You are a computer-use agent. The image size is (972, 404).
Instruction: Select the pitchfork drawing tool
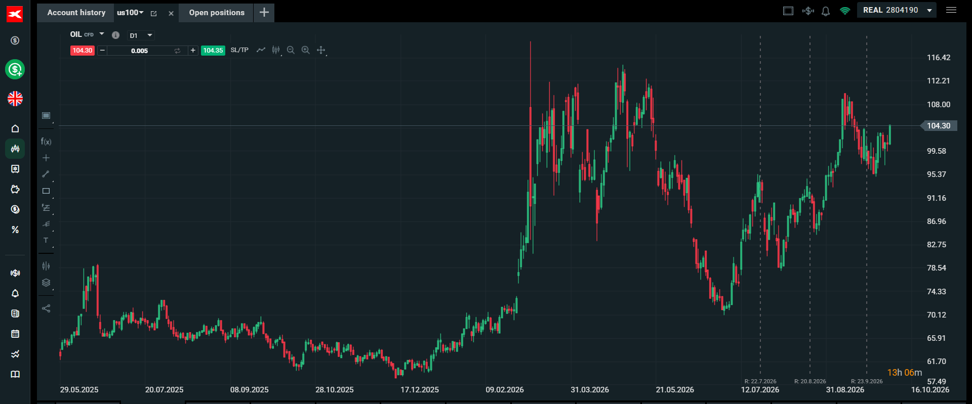click(46, 224)
